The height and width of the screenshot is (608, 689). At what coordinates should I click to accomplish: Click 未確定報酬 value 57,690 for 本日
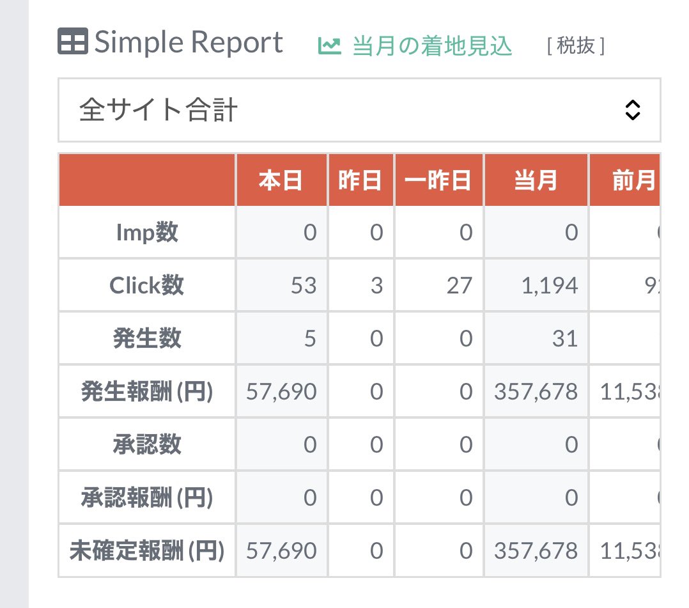pyautogui.click(x=281, y=551)
